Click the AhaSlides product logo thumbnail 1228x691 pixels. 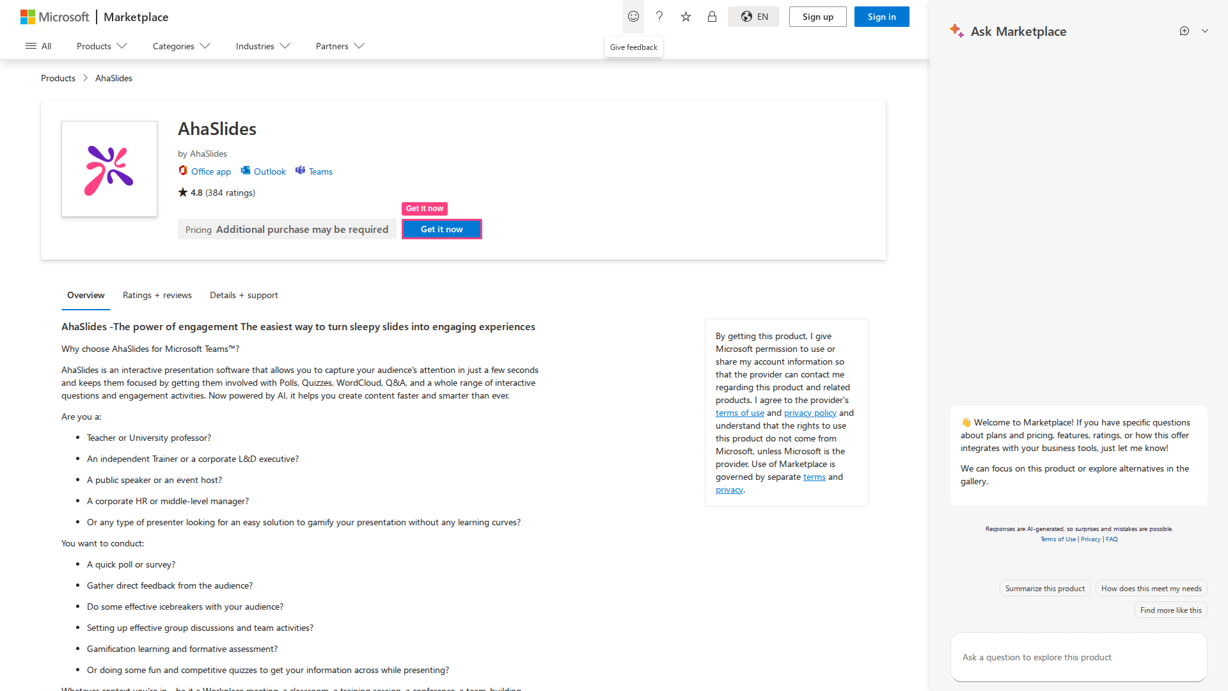pyautogui.click(x=109, y=169)
